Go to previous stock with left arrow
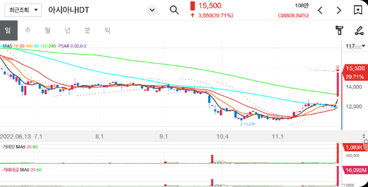Screen dimensions: 368x187 [x=320, y=10]
